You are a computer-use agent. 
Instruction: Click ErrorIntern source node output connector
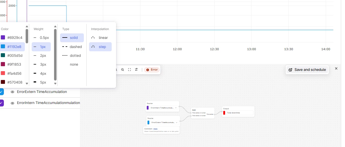179,106
